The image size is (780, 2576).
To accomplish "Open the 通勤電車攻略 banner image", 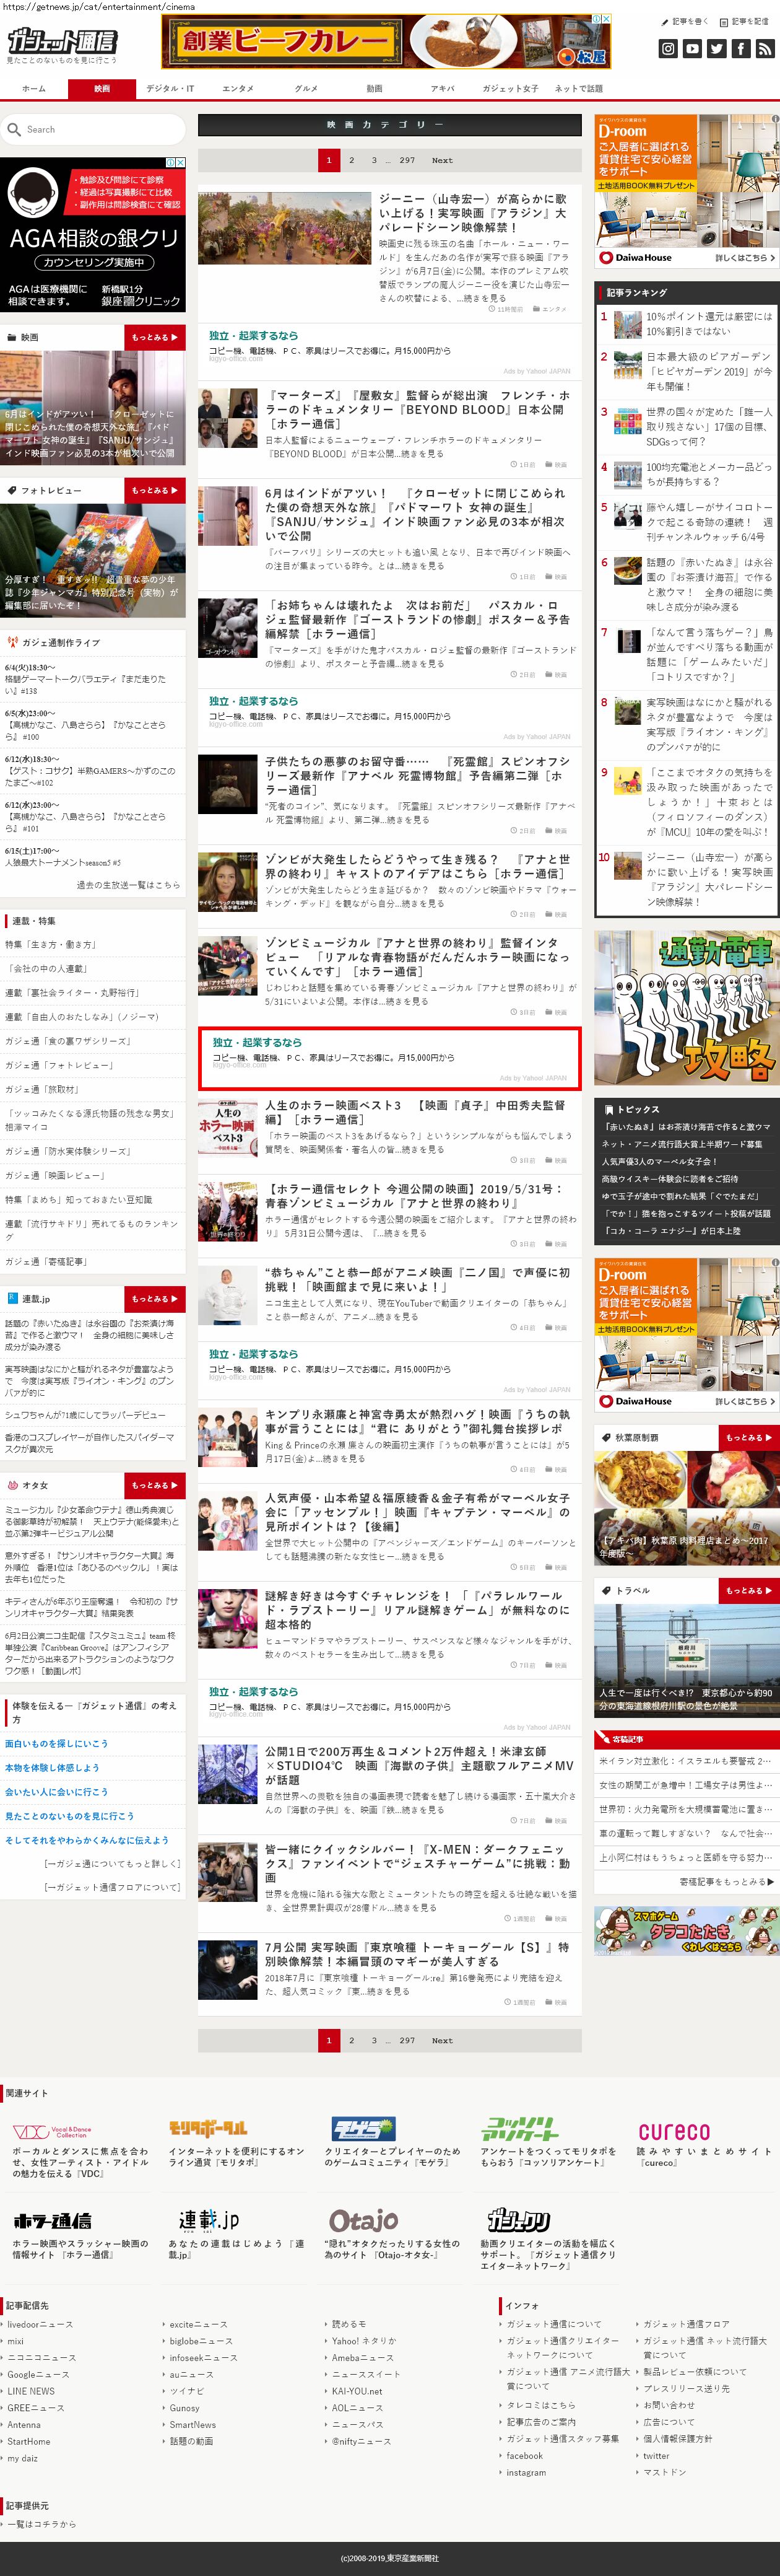I will tap(686, 1007).
